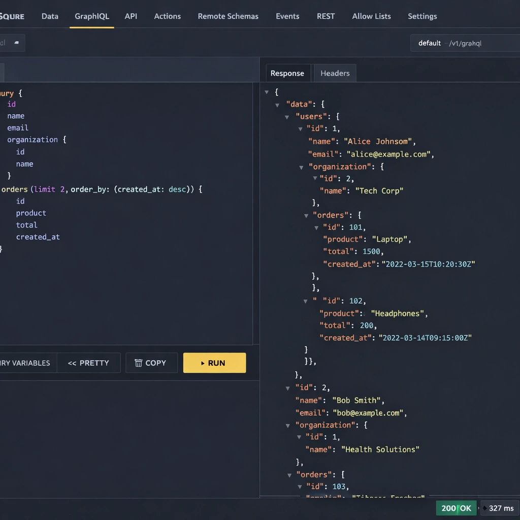Image resolution: width=520 pixels, height=520 pixels.
Task: Click the play icon on RUN button
Action: point(203,363)
